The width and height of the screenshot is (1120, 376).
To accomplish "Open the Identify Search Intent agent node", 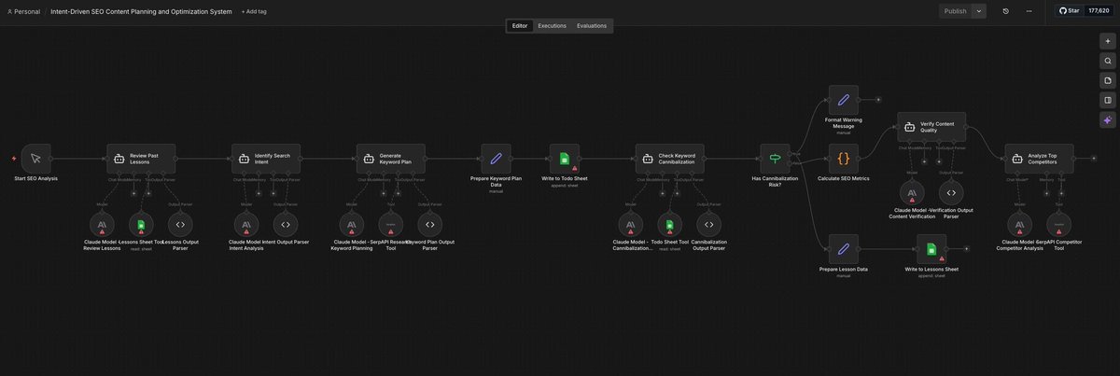I will pyautogui.click(x=266, y=159).
